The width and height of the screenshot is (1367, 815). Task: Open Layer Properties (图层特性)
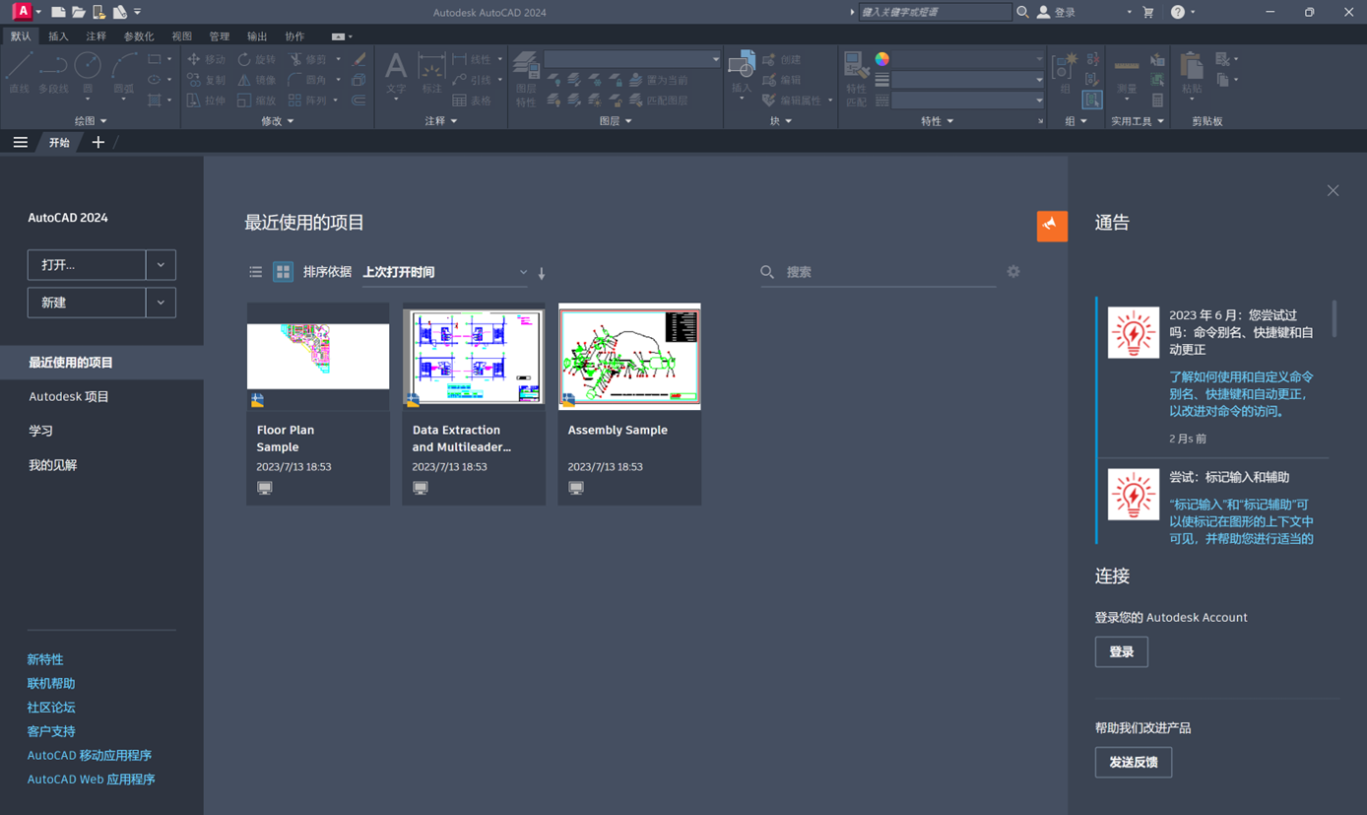526,77
